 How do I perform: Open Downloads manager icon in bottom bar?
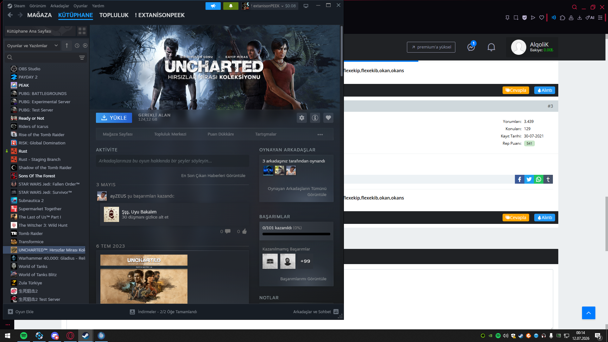pyautogui.click(x=132, y=312)
